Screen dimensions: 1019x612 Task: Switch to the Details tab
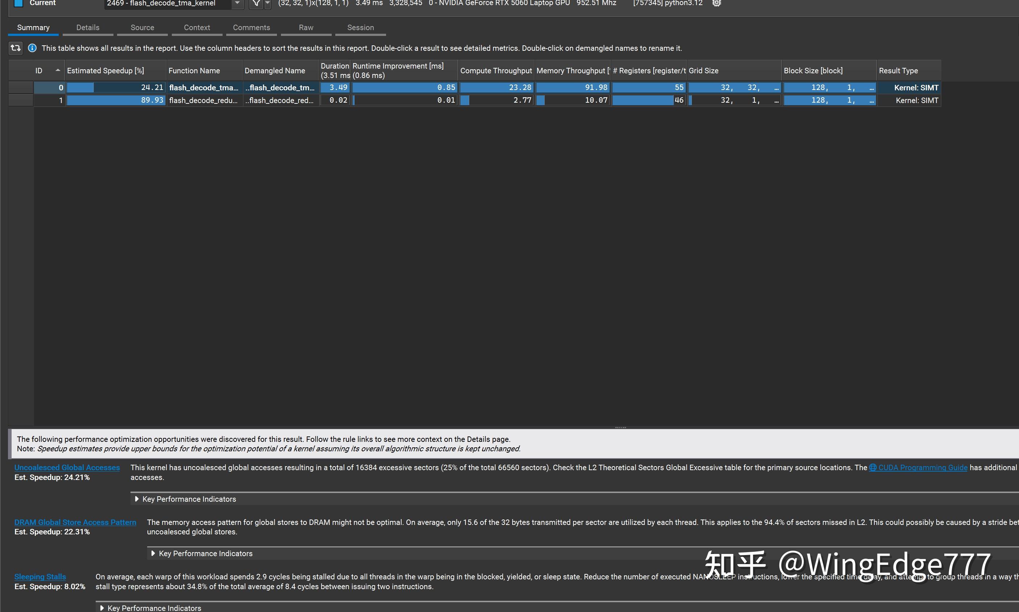(88, 28)
